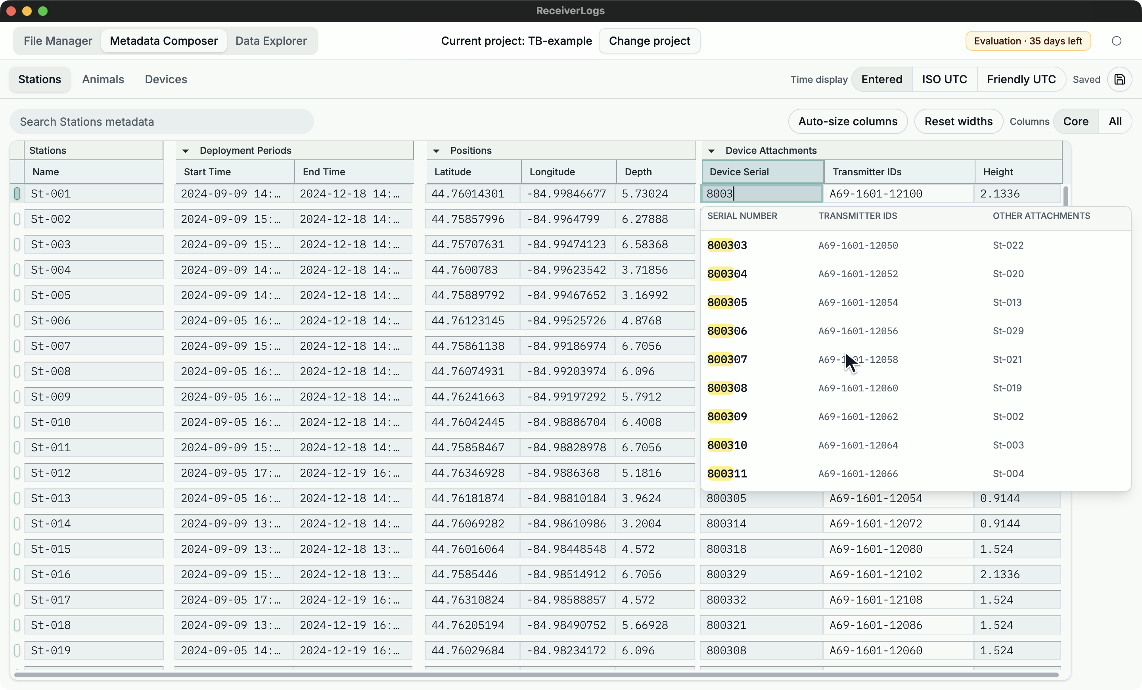Viewport: 1142px width, 690px height.
Task: Click the Depth value 5.73024
Action: 654,194
